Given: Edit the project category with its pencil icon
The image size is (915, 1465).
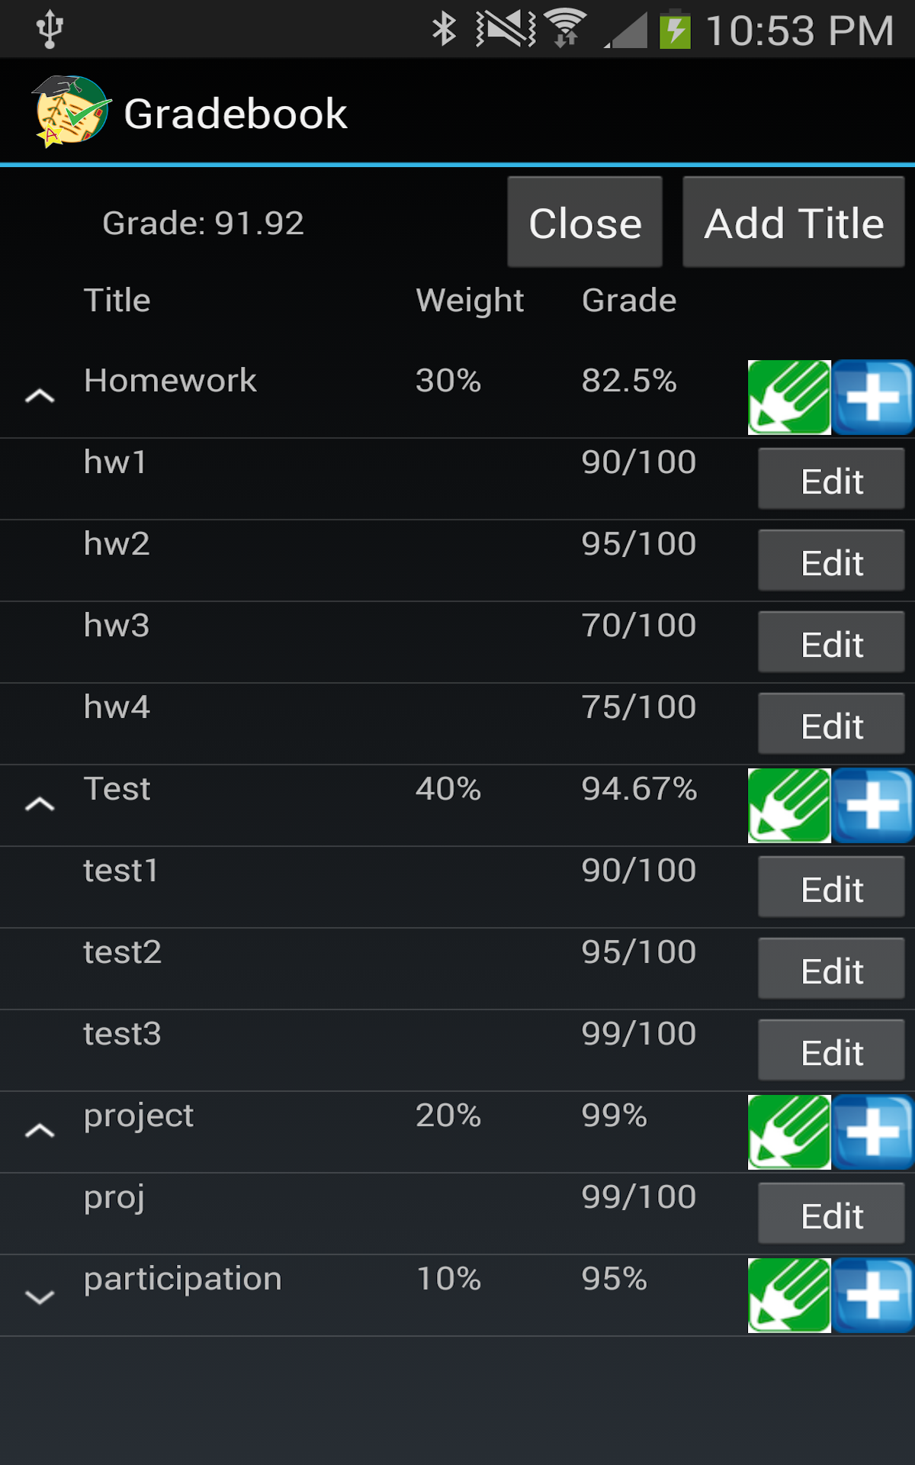Looking at the screenshot, I should pyautogui.click(x=789, y=1132).
